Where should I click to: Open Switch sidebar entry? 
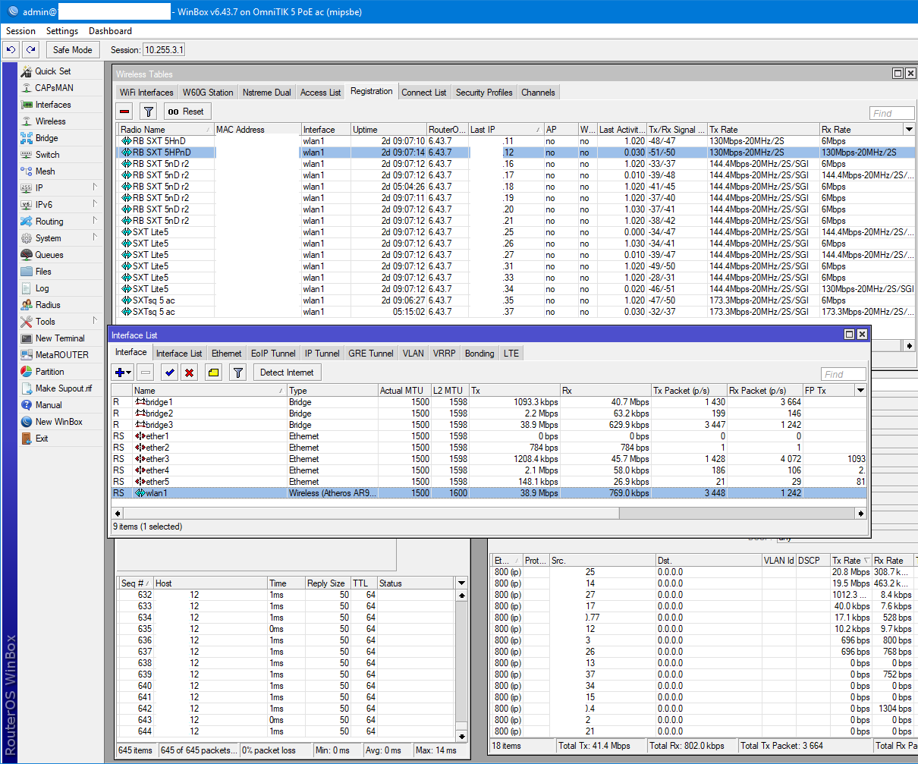point(47,155)
